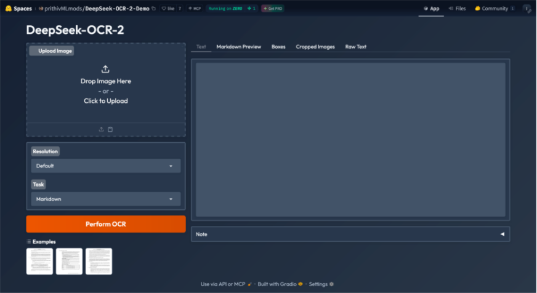537x293 pixels.
Task: Open the Community tab
Action: [x=494, y=9]
